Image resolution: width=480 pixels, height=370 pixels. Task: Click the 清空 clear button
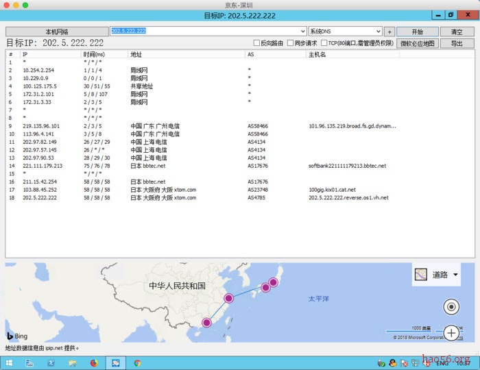pyautogui.click(x=457, y=32)
